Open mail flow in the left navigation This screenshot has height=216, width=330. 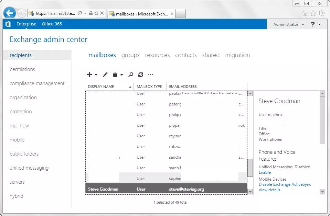[x=19, y=126]
